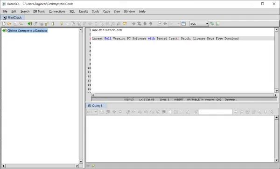Click the navigator horizontal scrollbar left arrow

pyautogui.click(x=3, y=166)
